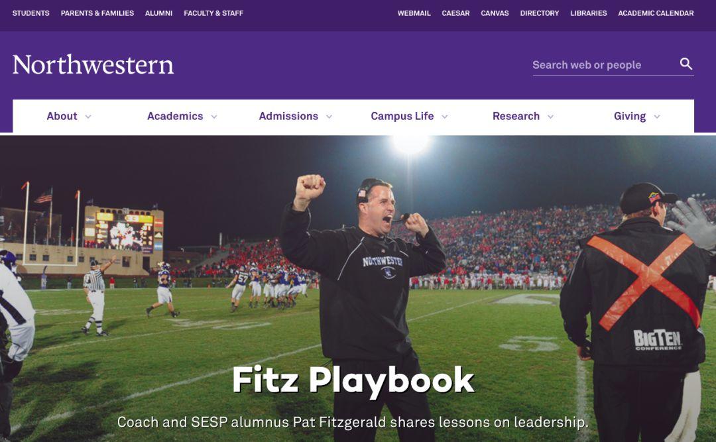This screenshot has height=442, width=716.
Task: Expand the Research menu chevron
Action: (550, 117)
